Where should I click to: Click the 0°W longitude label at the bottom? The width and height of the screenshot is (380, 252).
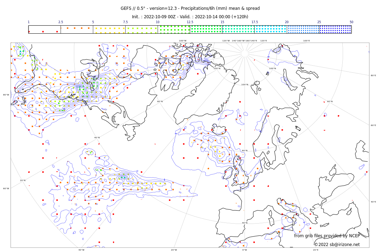tap(245, 250)
